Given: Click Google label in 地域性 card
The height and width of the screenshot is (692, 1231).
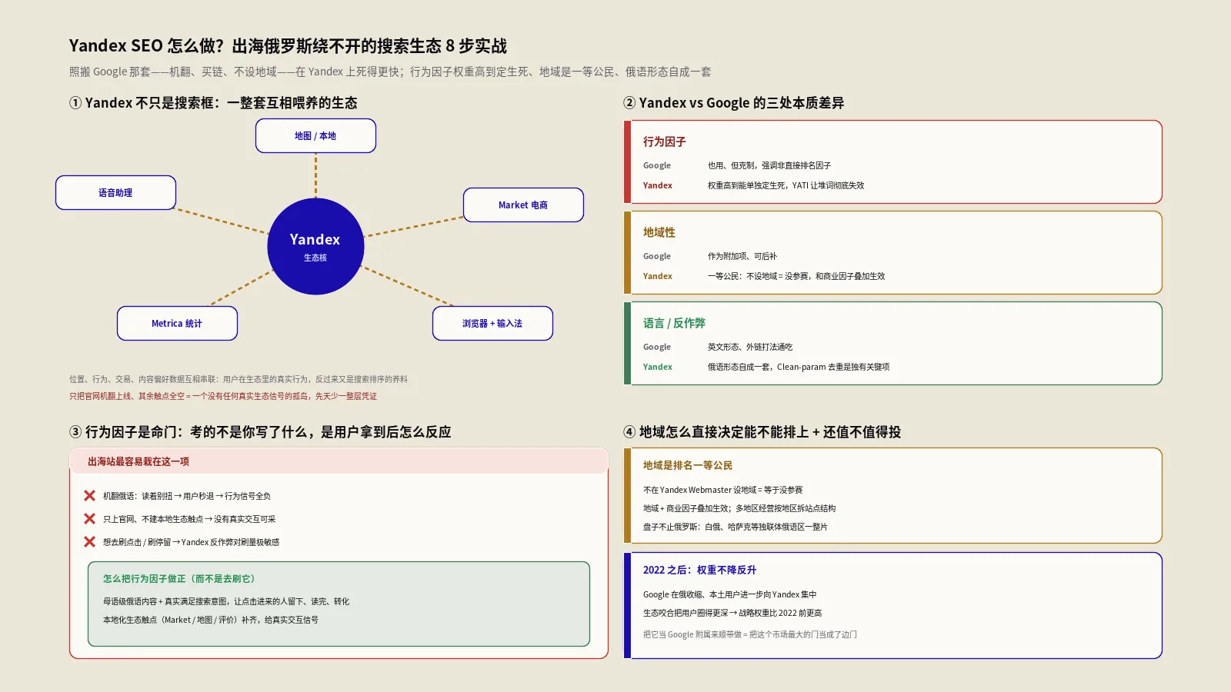Looking at the screenshot, I should [657, 256].
